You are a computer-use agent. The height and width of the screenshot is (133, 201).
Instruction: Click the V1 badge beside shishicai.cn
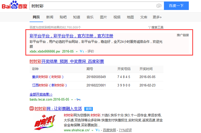98,130
